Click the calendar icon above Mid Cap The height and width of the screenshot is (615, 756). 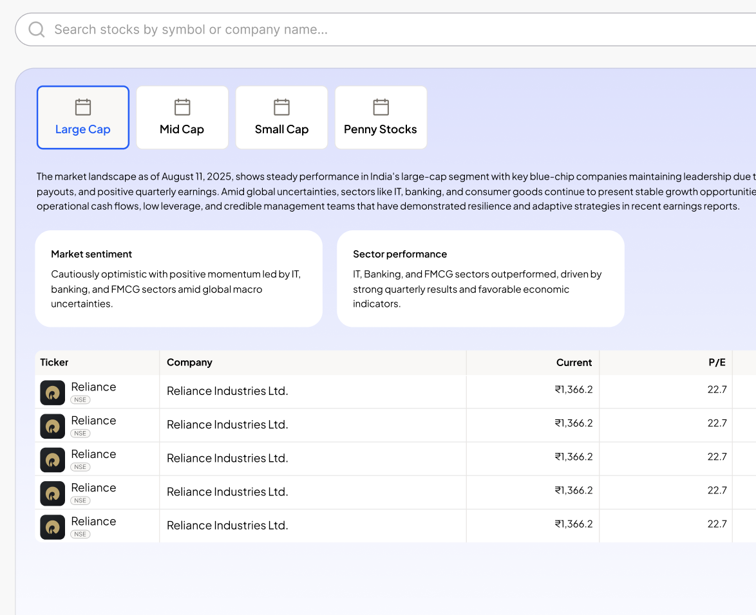pyautogui.click(x=182, y=107)
